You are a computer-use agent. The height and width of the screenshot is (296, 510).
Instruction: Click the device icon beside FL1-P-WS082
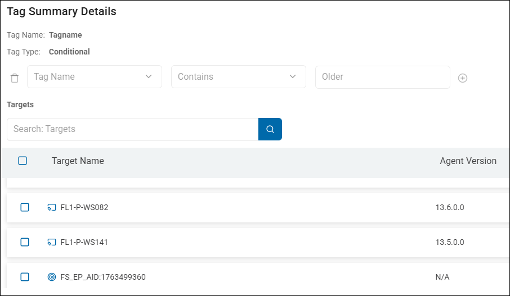coord(52,207)
